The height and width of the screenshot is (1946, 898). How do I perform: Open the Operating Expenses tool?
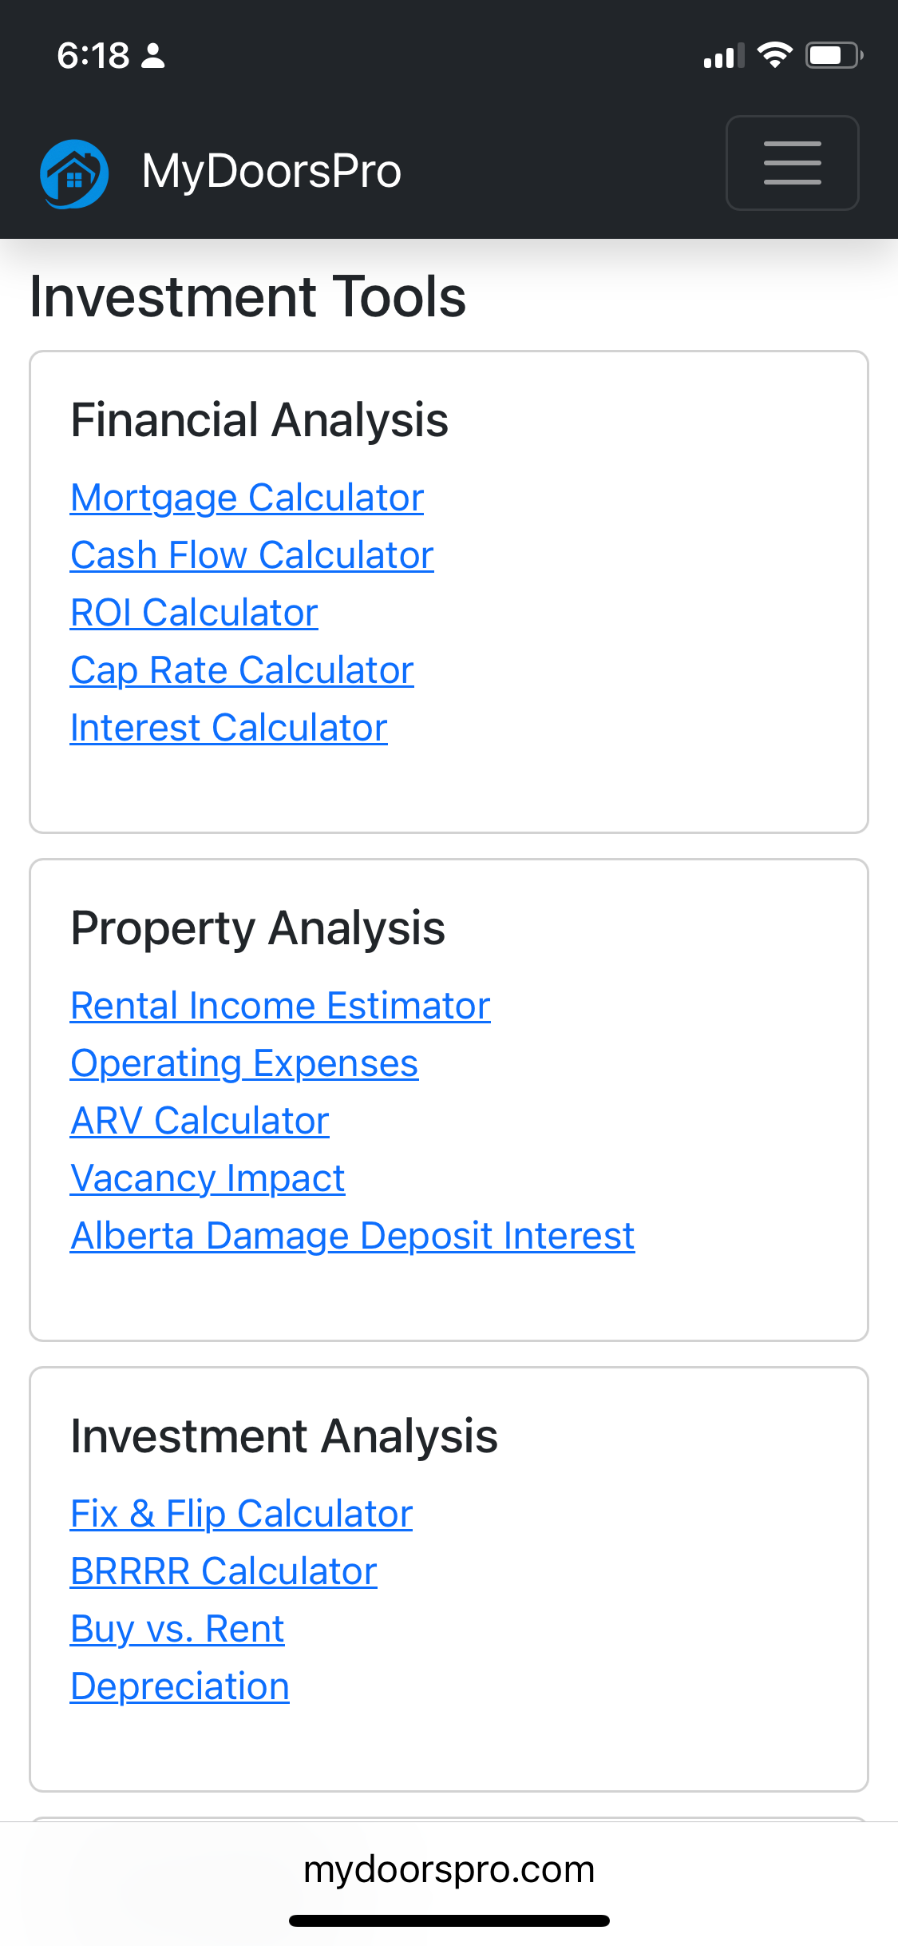pyautogui.click(x=244, y=1063)
